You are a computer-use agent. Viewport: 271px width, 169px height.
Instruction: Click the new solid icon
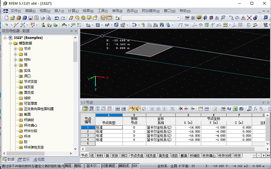[x=117, y=25]
